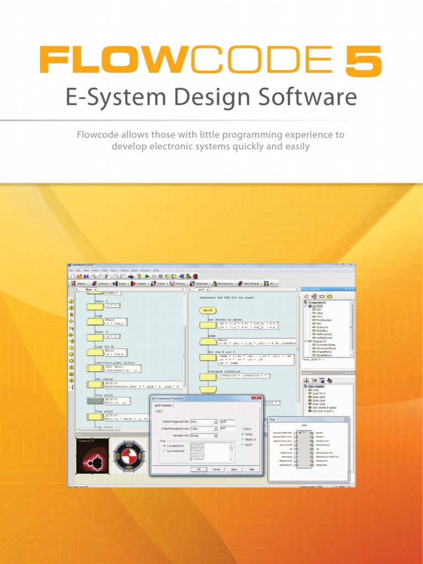This screenshot has width=423, height=564.
Task: Open the Simulation Size dropdown
Action: (x=204, y=436)
